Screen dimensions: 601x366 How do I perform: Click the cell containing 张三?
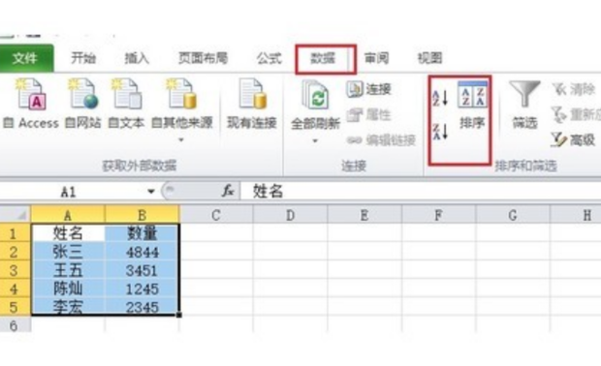click(68, 252)
